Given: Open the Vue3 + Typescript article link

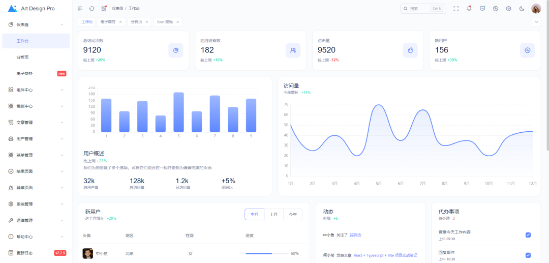Looking at the screenshot, I should [385, 255].
